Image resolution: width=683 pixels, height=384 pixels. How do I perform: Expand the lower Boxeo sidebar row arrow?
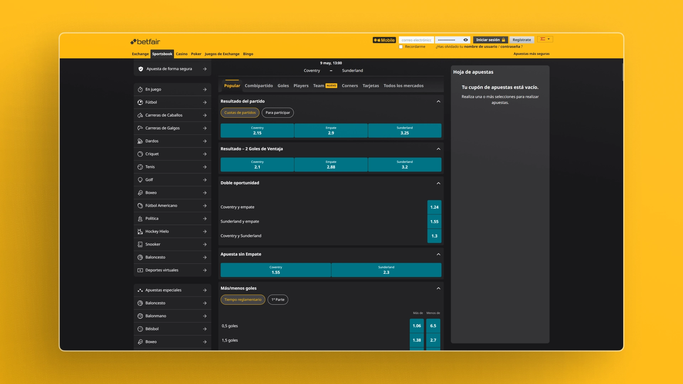coord(205,342)
